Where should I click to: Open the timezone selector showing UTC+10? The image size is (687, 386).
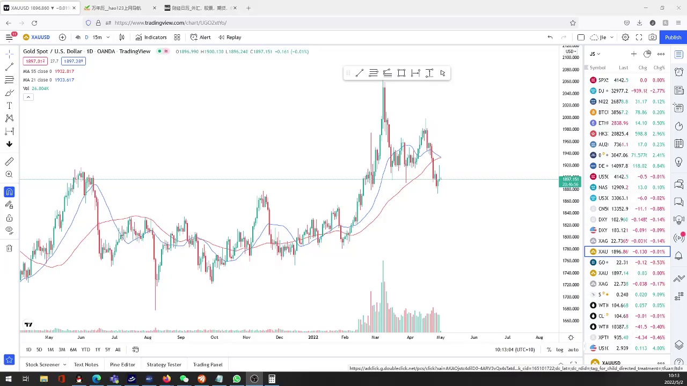pyautogui.click(x=515, y=350)
